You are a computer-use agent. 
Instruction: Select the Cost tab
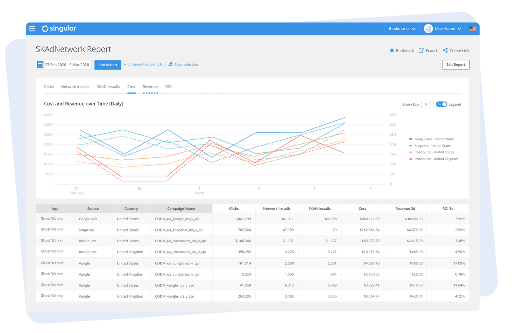(131, 87)
